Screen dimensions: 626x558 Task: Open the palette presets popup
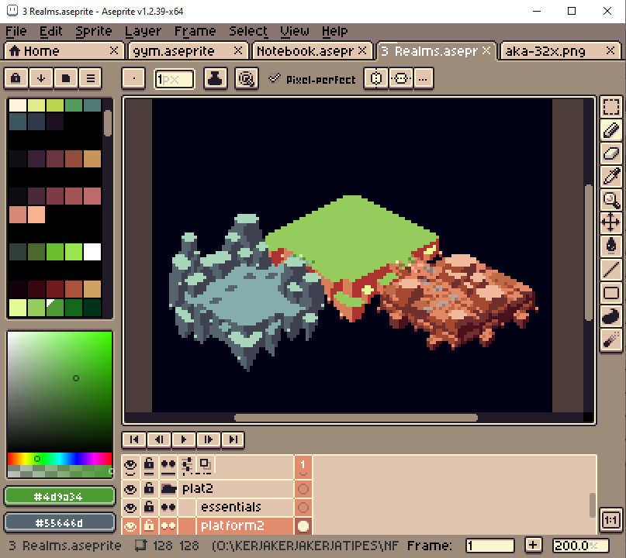65,78
